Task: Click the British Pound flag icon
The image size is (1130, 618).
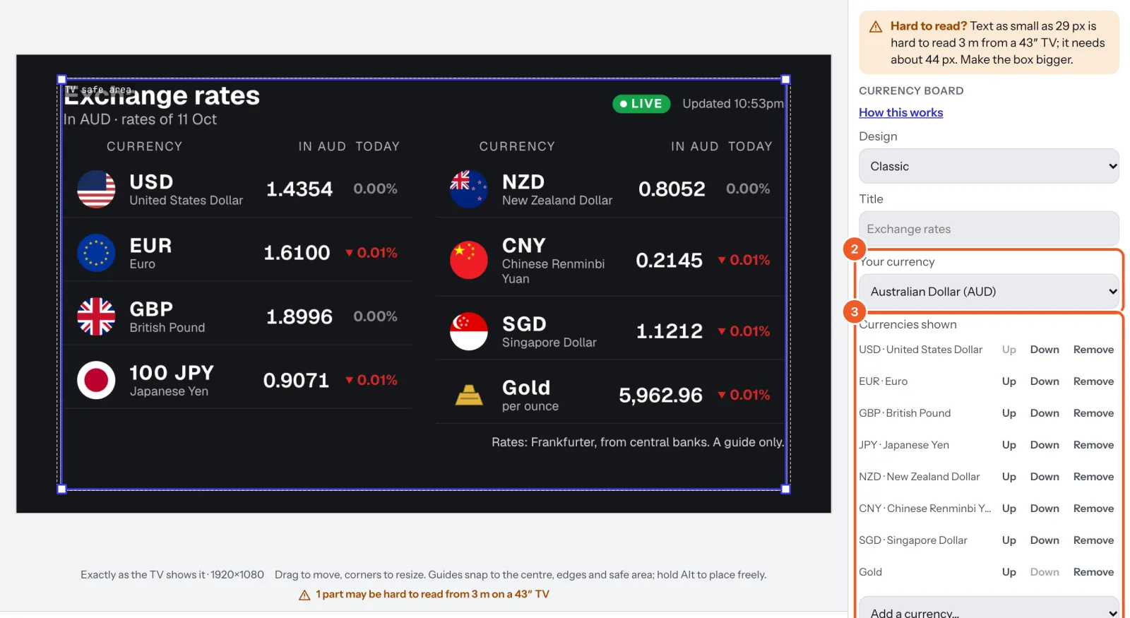Action: coord(96,316)
